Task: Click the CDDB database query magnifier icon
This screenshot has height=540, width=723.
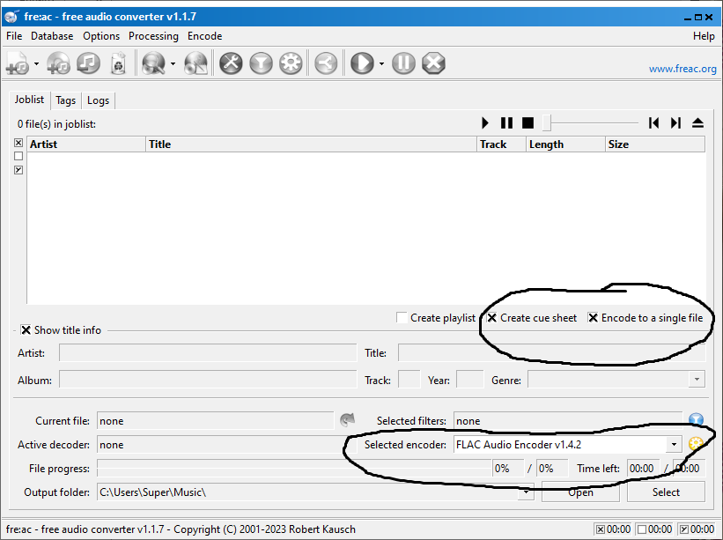Action: coord(153,63)
